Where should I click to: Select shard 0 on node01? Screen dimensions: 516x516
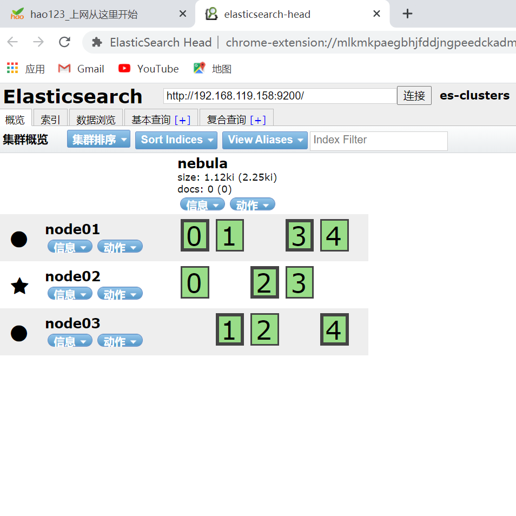click(195, 235)
